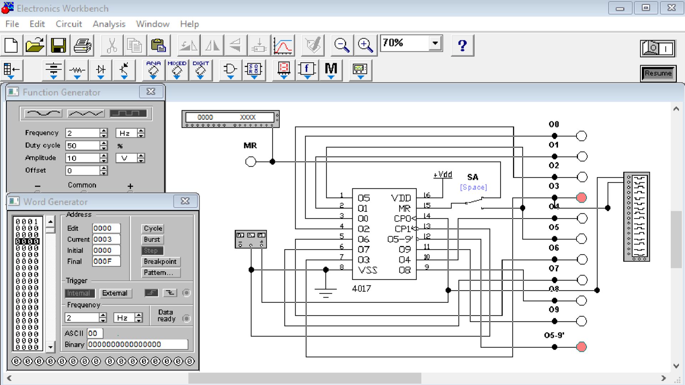Image resolution: width=685 pixels, height=385 pixels.
Task: Open the Logic Gates parts bin
Action: coord(230,70)
